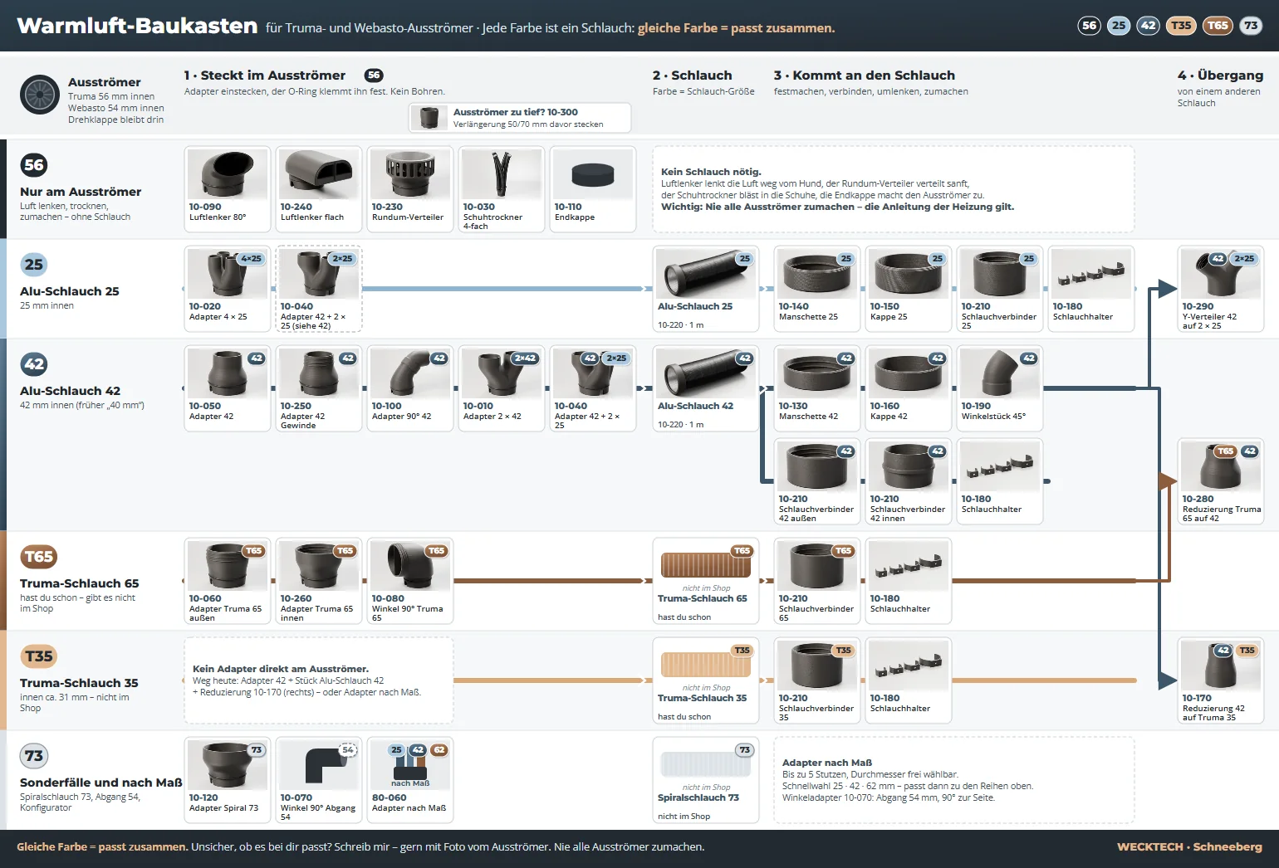The height and width of the screenshot is (868, 1279).
Task: Click the Truma-Schlauch 65 hose card
Action: pyautogui.click(x=706, y=581)
